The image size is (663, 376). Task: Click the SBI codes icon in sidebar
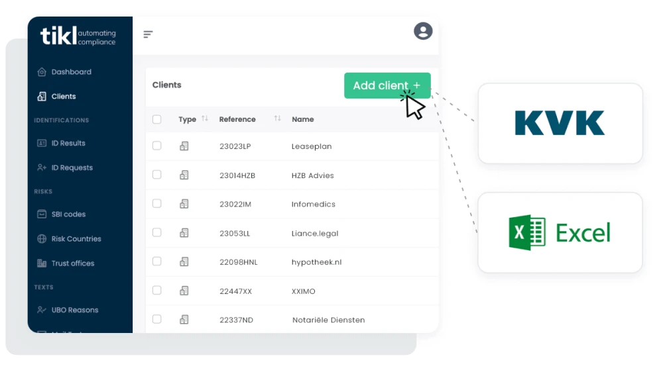click(42, 214)
